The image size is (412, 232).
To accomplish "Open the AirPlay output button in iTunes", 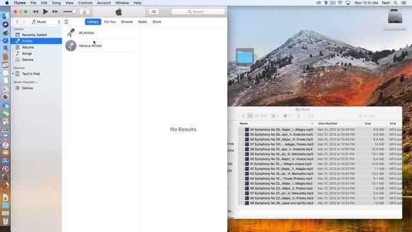I will tap(84, 12).
